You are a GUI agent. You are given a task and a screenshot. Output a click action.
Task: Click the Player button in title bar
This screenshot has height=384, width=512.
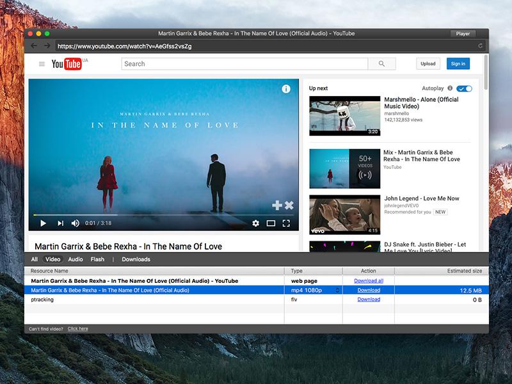(x=463, y=33)
